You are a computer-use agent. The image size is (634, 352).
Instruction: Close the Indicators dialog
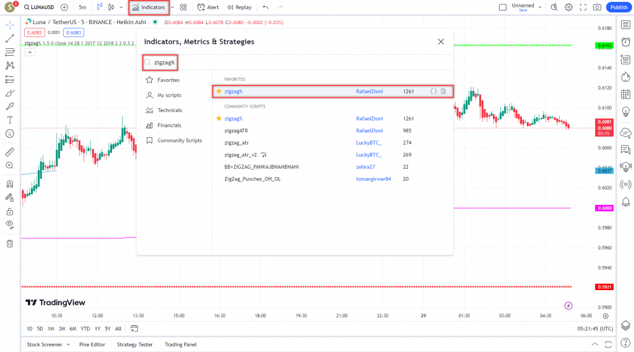coord(441,41)
